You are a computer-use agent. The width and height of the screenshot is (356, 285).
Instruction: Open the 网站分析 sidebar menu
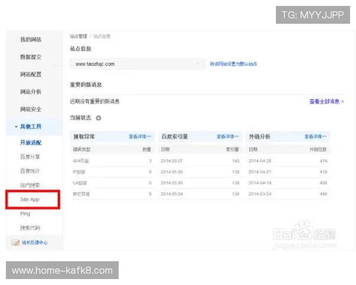click(31, 92)
